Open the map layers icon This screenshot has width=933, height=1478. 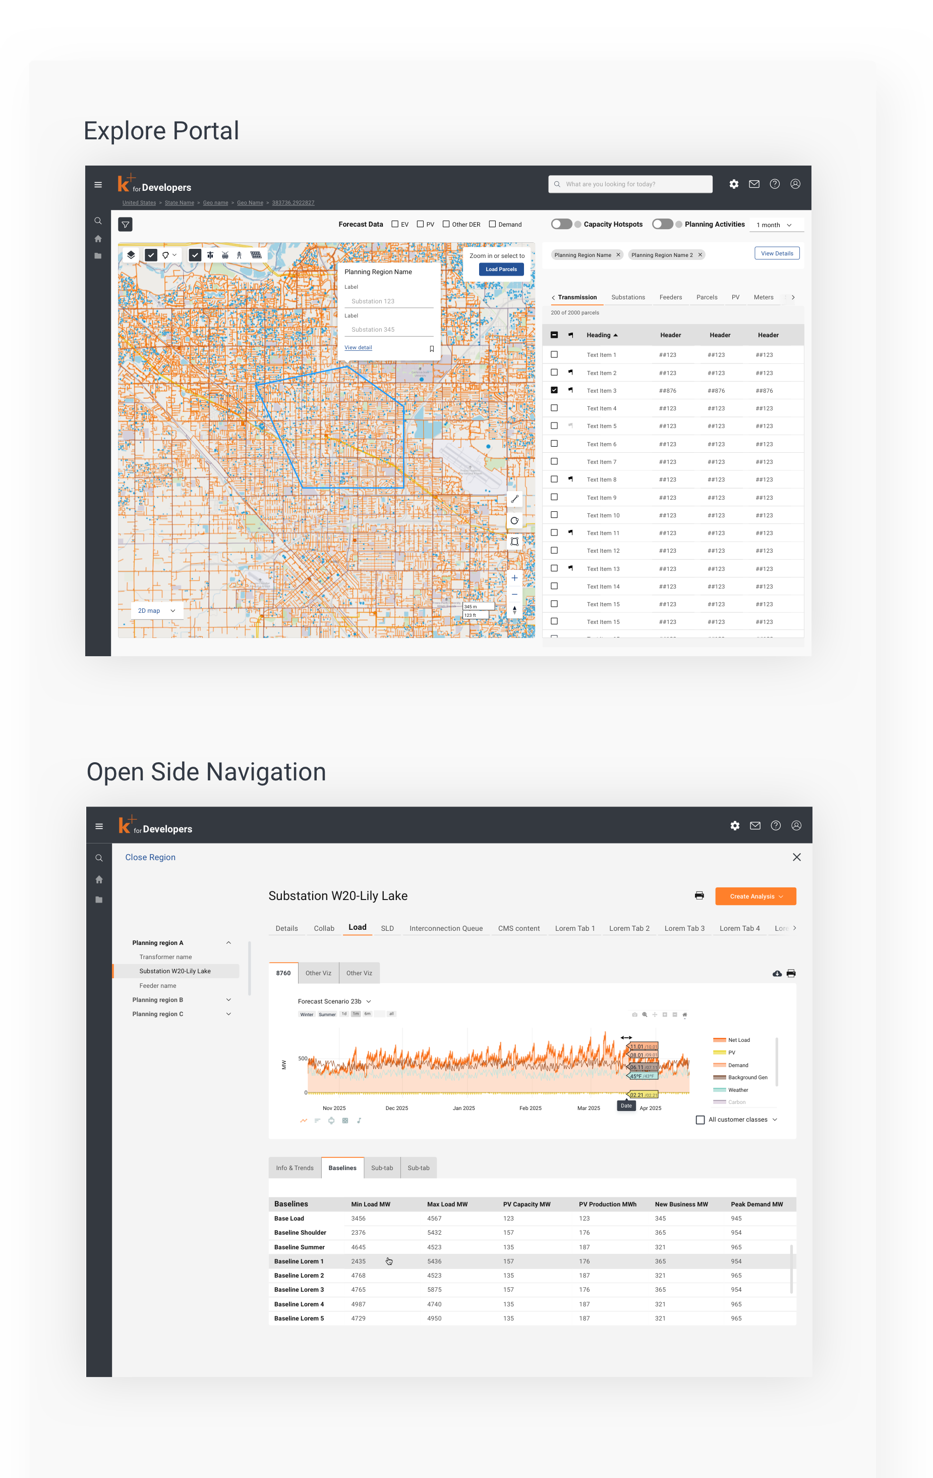(131, 255)
